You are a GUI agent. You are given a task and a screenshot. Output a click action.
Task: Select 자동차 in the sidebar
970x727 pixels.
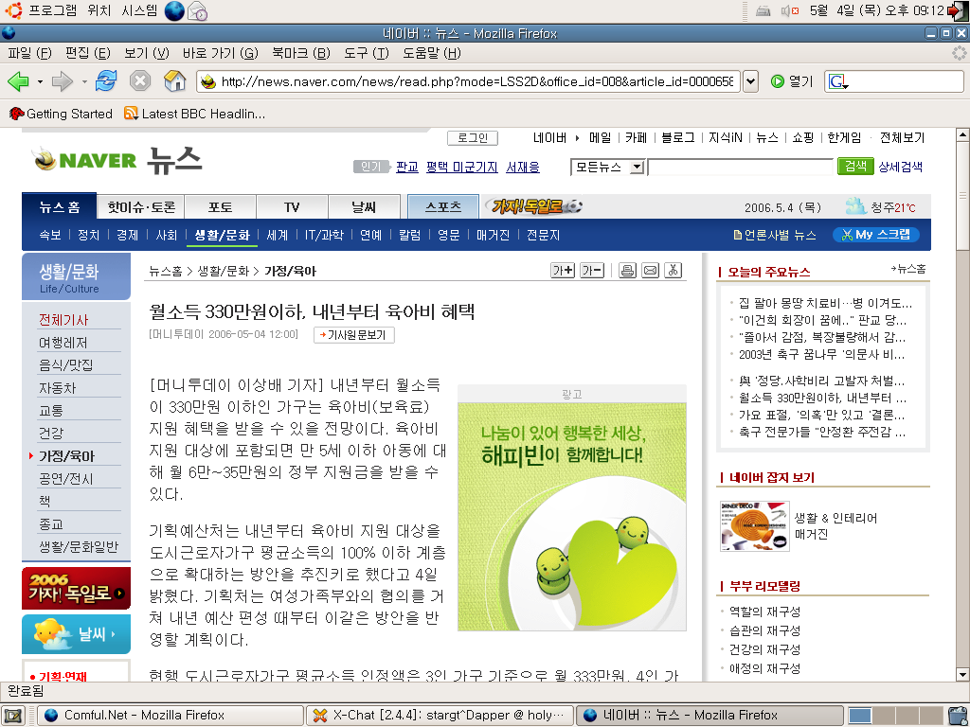57,388
